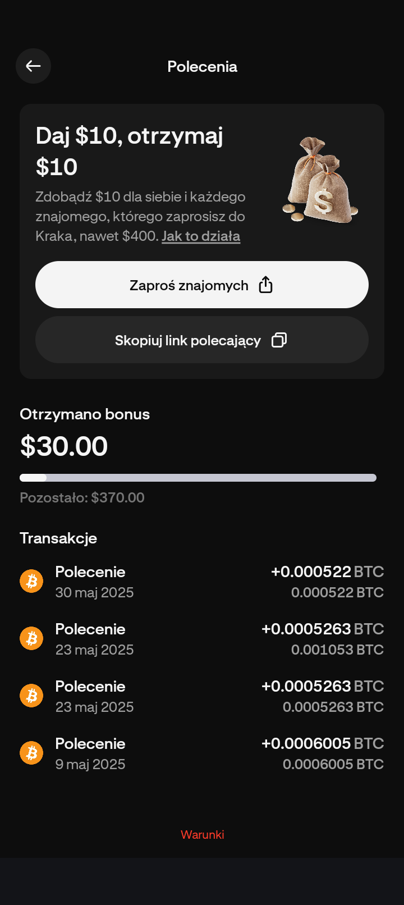Viewport: 404px width, 905px height.
Task: Click the $30.00 received bonus amount
Action: coord(64,446)
